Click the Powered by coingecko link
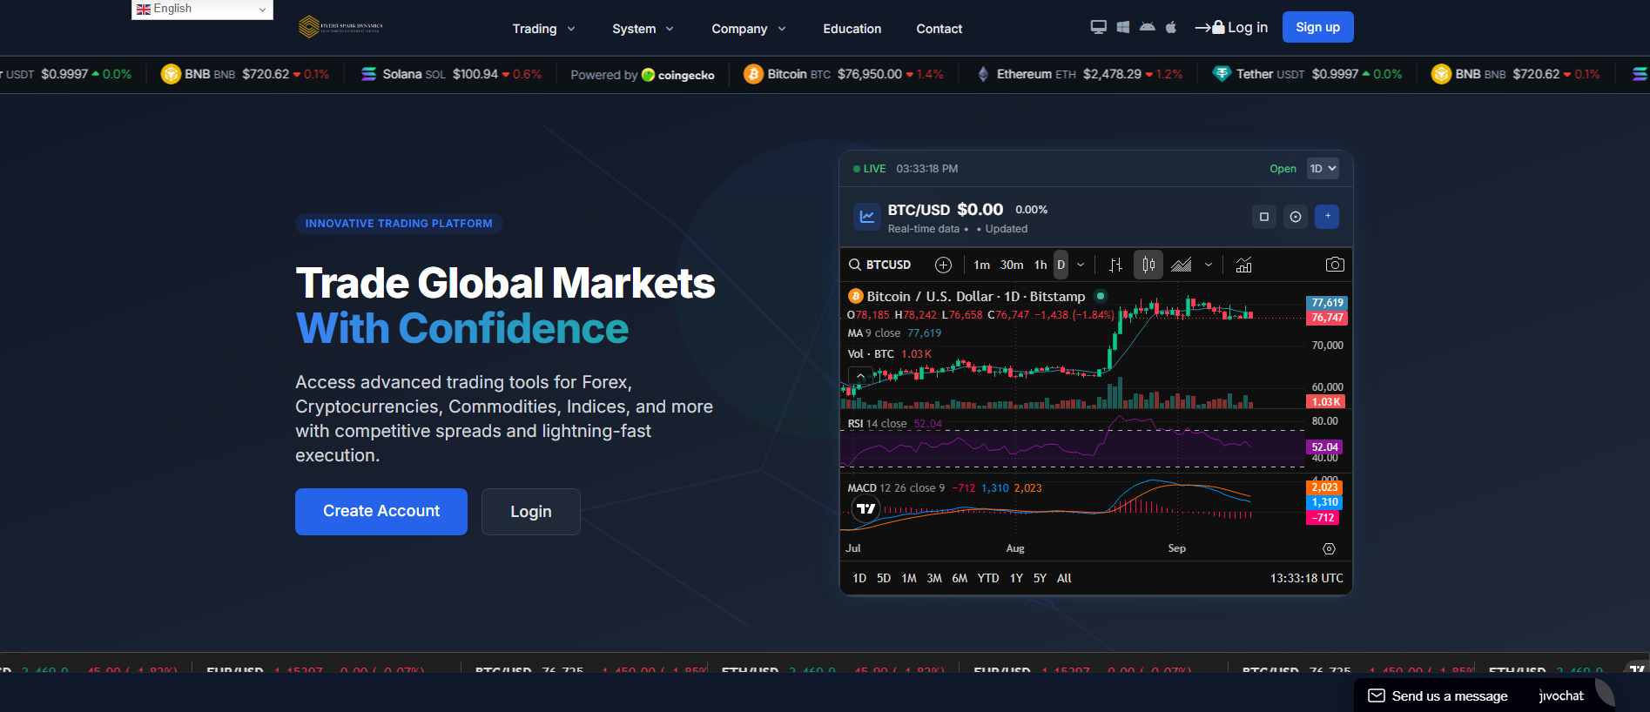This screenshot has height=712, width=1650. [643, 75]
